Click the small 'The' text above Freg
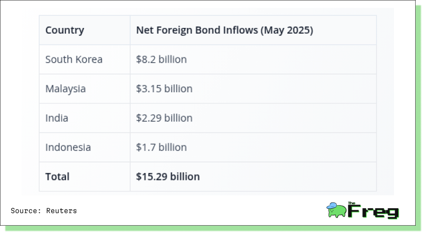Viewport: 422px width, 232px height. click(351, 203)
